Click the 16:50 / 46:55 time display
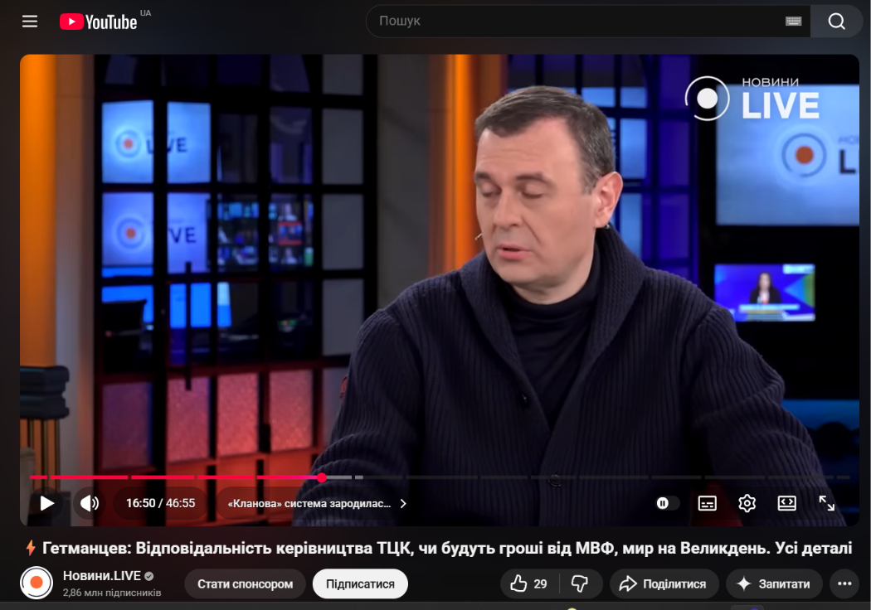The width and height of the screenshot is (871, 610). pos(161,503)
